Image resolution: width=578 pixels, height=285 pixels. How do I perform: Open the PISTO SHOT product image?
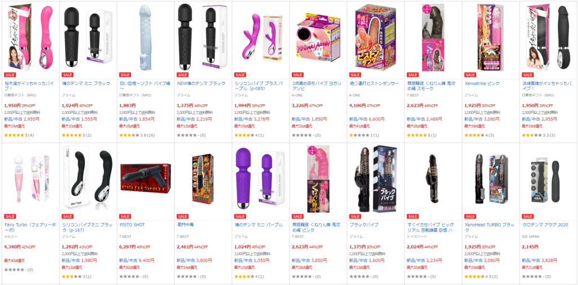pos(146,178)
